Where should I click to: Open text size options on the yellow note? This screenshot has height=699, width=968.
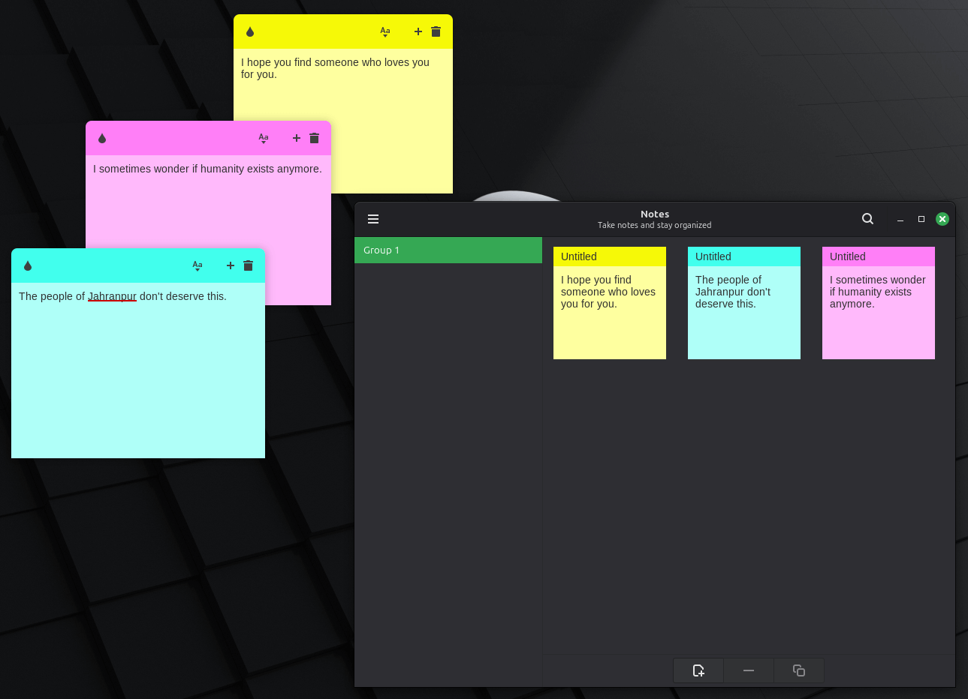click(x=385, y=31)
